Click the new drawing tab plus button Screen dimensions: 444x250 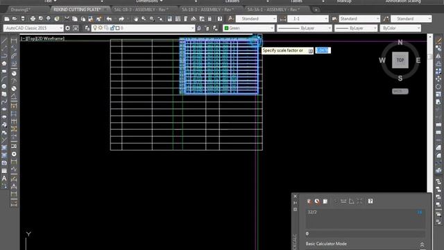[x=316, y=10]
